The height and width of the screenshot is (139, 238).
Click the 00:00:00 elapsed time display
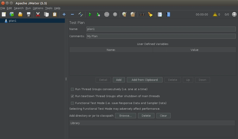click(202, 14)
